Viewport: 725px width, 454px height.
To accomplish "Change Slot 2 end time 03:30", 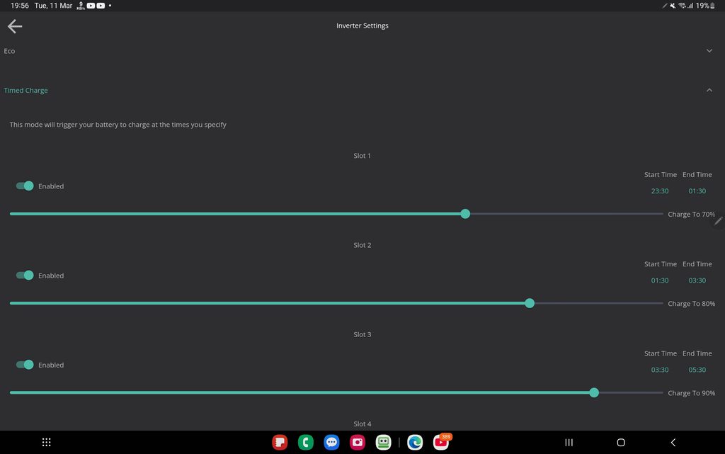I will click(x=697, y=280).
